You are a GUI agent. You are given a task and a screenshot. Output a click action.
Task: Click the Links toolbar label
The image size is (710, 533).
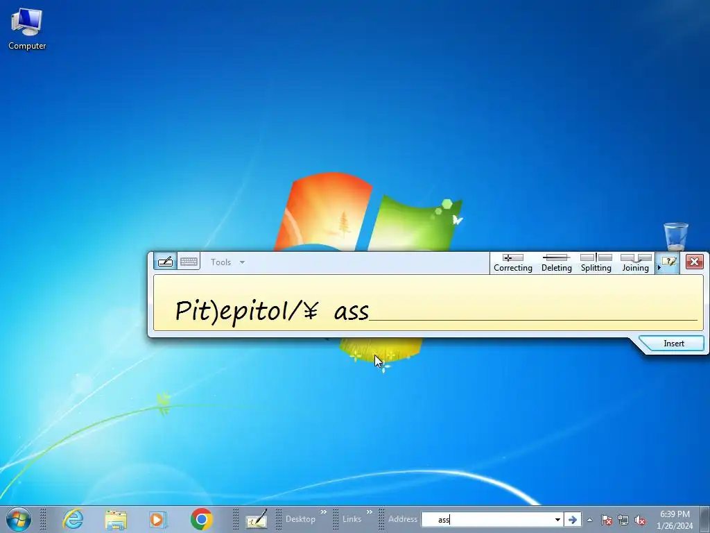[352, 519]
